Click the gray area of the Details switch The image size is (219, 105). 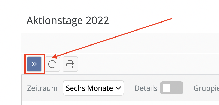177,88
